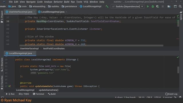Screen dimensions: 183x103
Task: Click the implements-method gutter icon on line 27
Action: pyautogui.click(x=9, y=86)
